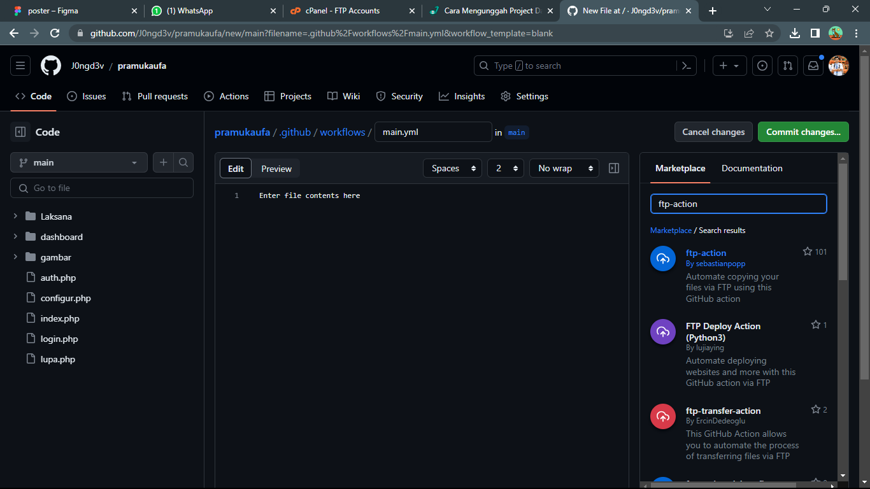View your pull requests header icon
The width and height of the screenshot is (870, 489).
[x=788, y=66]
